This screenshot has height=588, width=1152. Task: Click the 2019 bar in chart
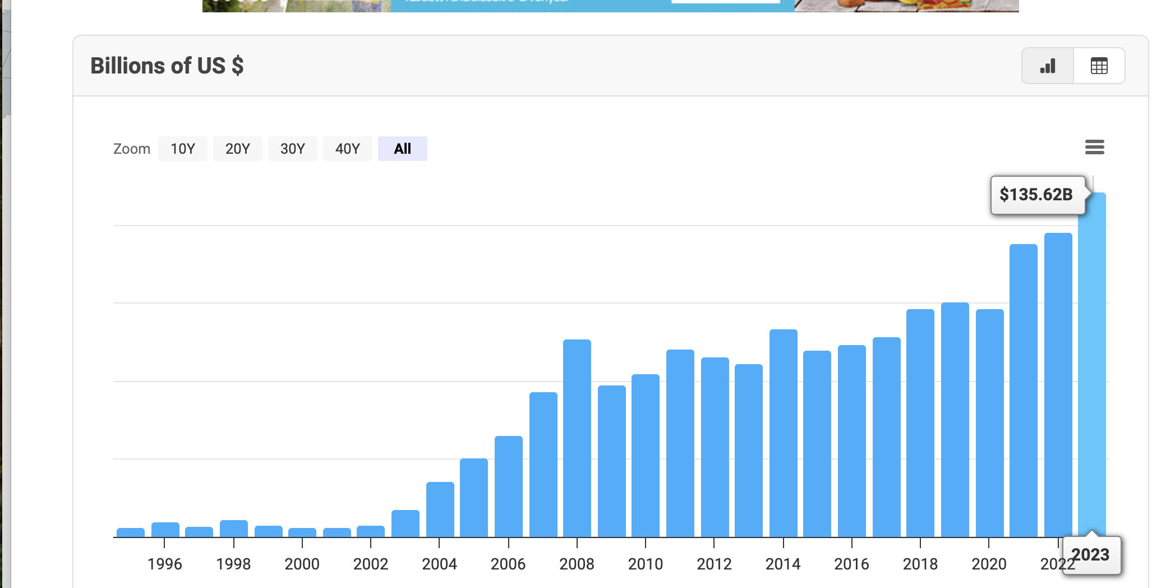click(x=955, y=420)
